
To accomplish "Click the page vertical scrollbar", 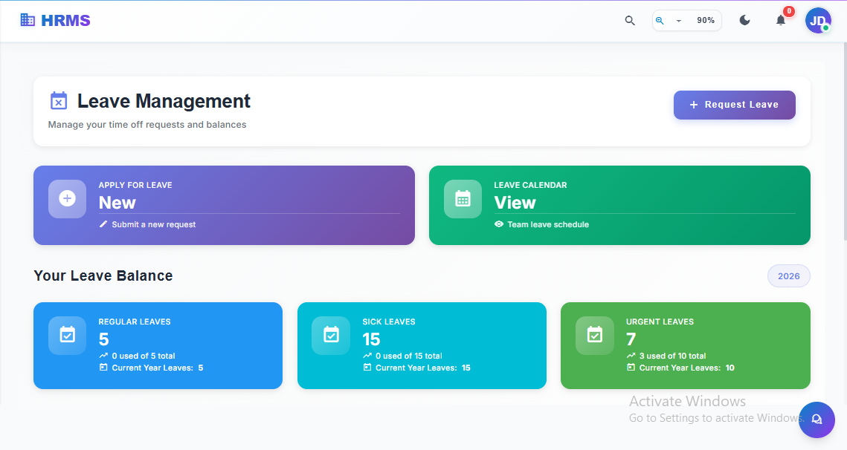I will point(844,140).
